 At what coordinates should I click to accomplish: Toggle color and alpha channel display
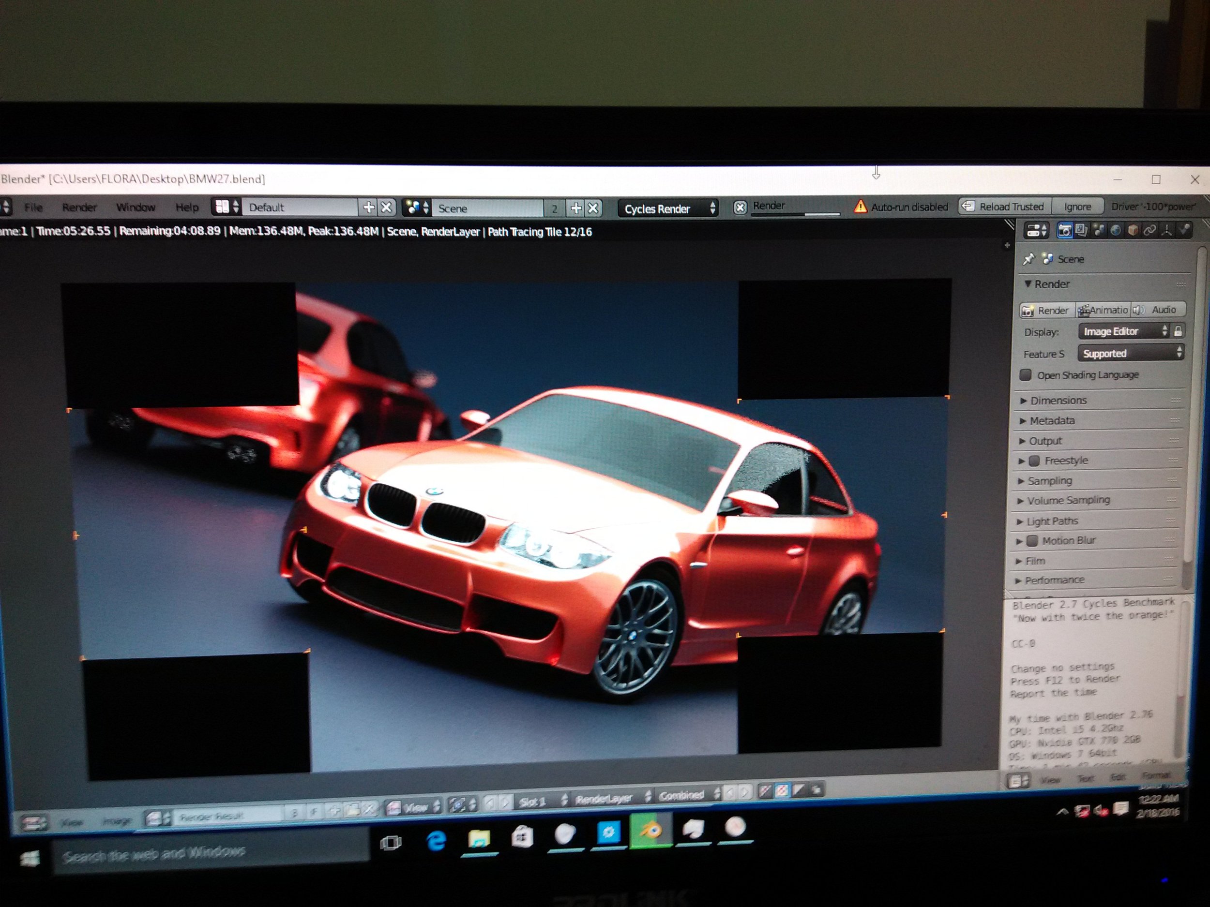click(x=782, y=790)
